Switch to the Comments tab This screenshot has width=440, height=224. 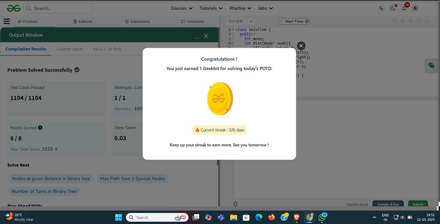click(192, 21)
